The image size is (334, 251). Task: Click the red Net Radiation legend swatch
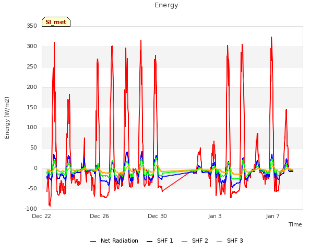[93, 242]
